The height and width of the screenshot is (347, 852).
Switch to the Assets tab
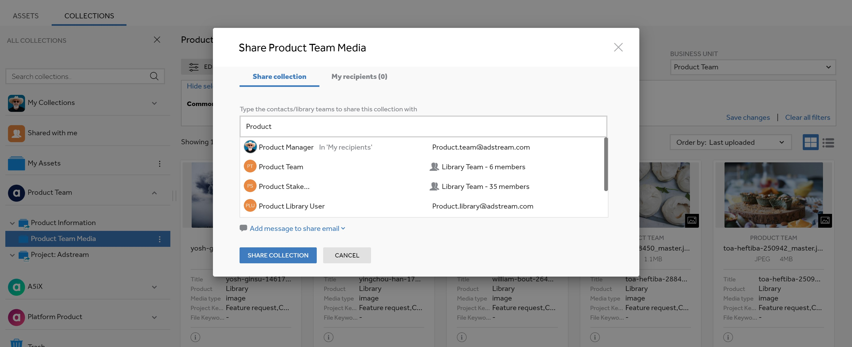(x=26, y=16)
